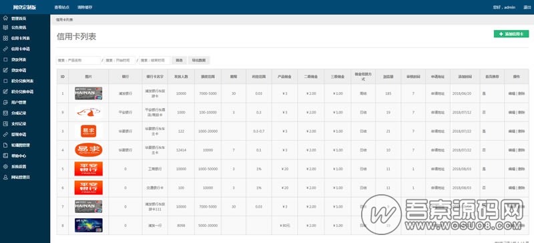This screenshot has width=534, height=243.
Task: Select the 积分兑换列表 sidebar icon
Action: pyautogui.click(x=5, y=81)
